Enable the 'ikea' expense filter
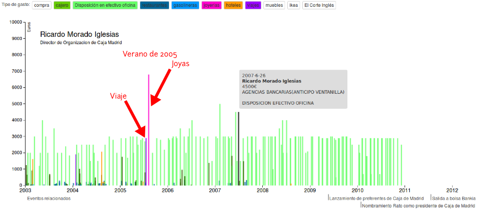 tap(294, 5)
